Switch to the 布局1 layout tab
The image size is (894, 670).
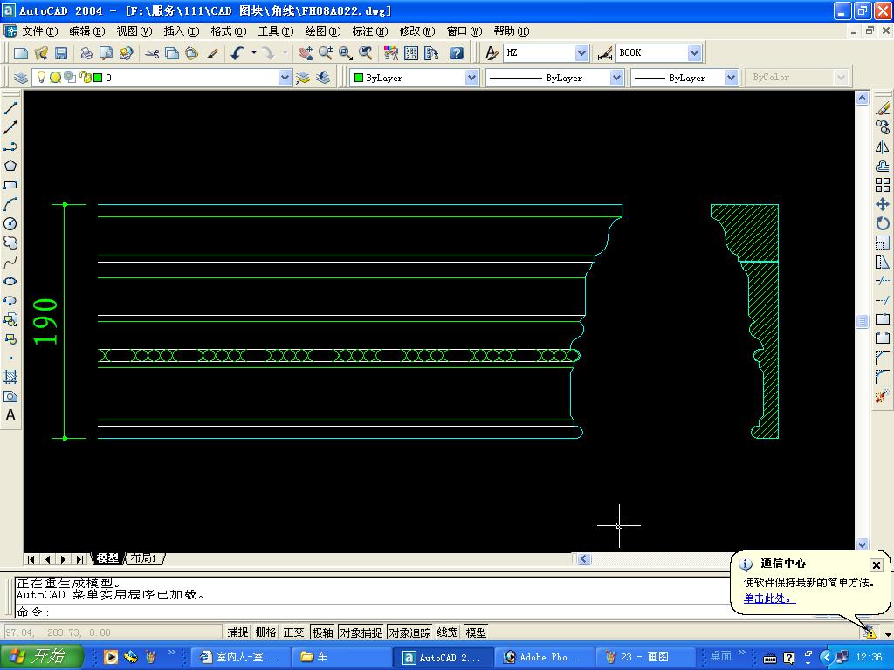[x=144, y=558]
